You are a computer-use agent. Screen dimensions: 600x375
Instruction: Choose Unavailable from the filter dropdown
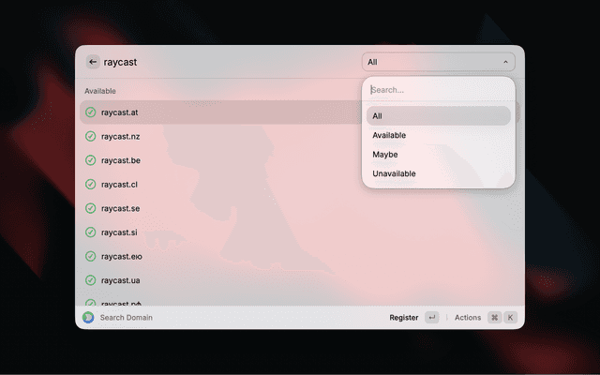439,173
